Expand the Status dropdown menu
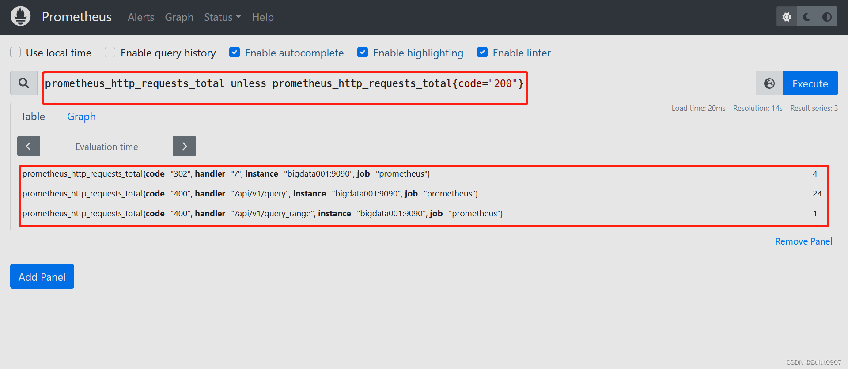848x369 pixels. point(223,17)
